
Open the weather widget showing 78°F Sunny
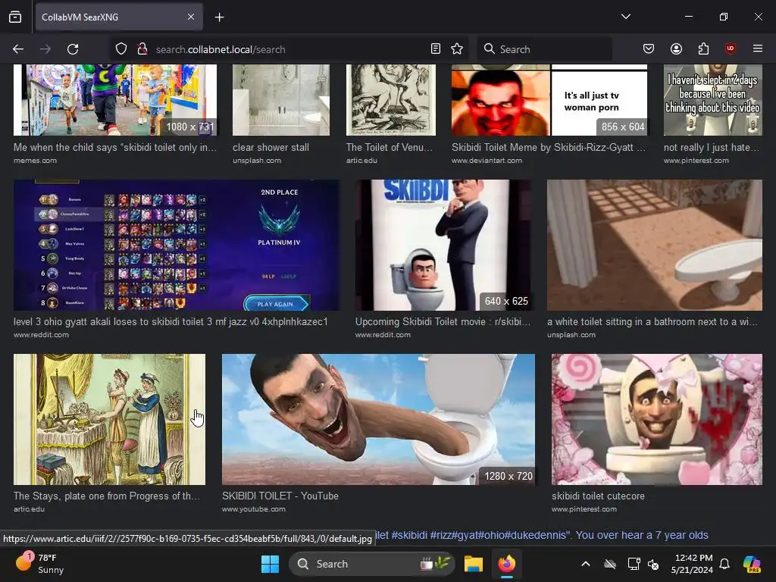(39, 564)
